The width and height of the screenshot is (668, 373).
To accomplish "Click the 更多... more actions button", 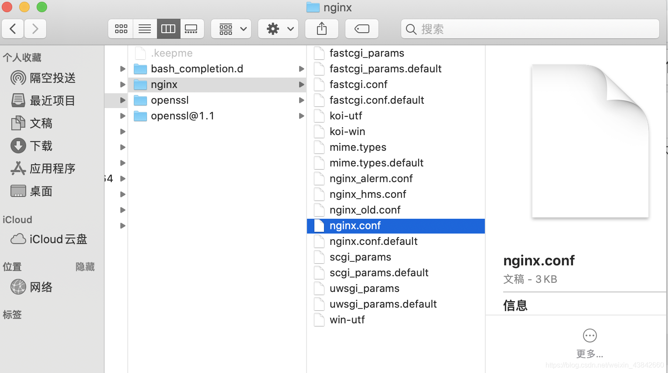I will [x=590, y=343].
